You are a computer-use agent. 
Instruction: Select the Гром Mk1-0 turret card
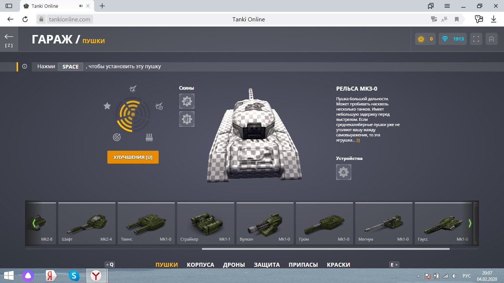[324, 223]
